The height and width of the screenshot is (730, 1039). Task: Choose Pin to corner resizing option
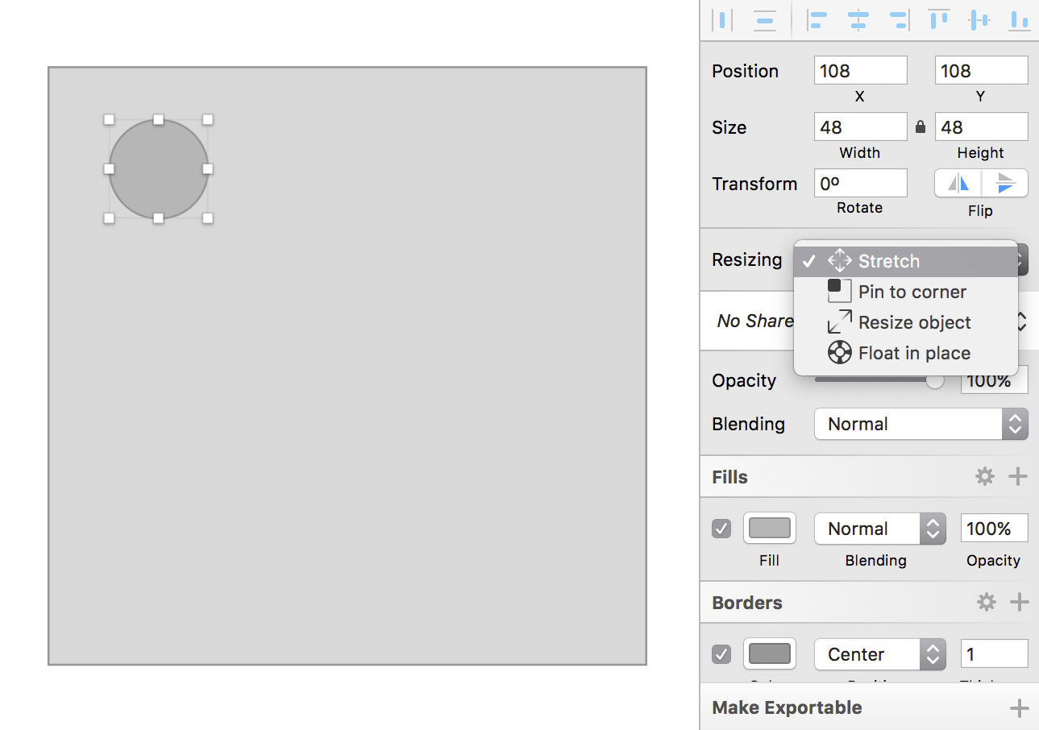(x=912, y=292)
